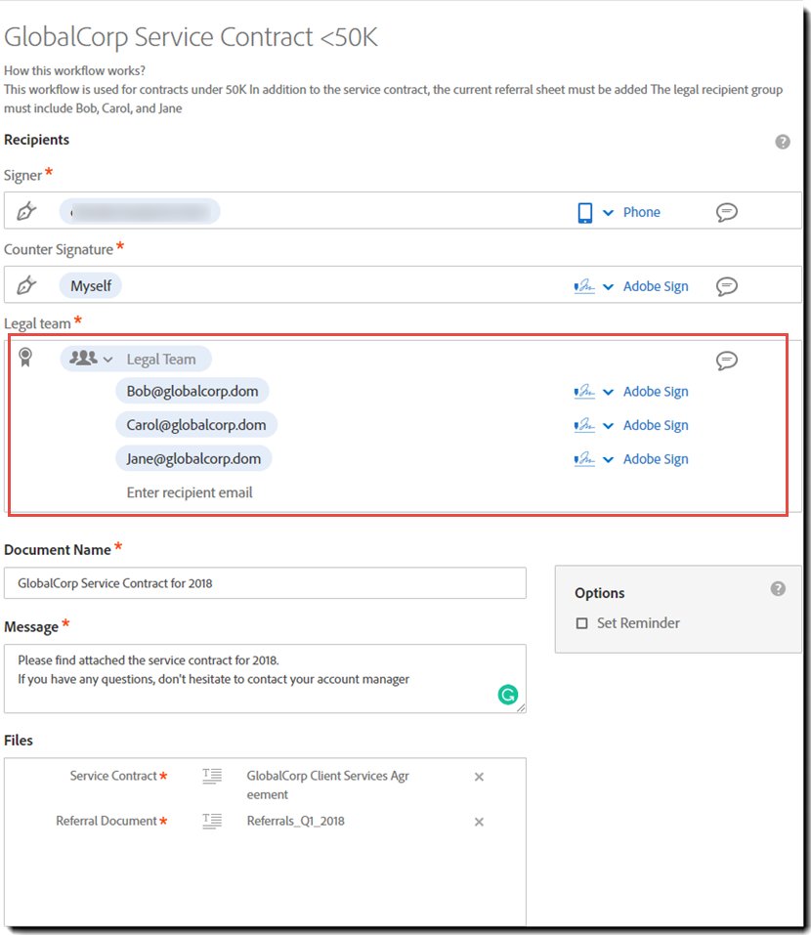This screenshot has height=935, width=811.
Task: Click the Phone authentication link
Action: point(642,212)
